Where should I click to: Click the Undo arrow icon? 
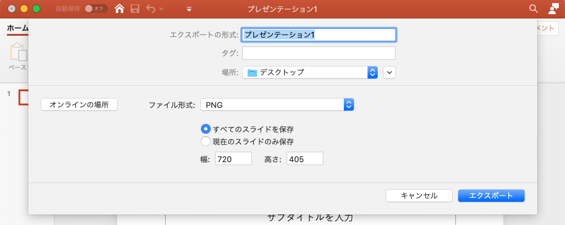point(150,9)
